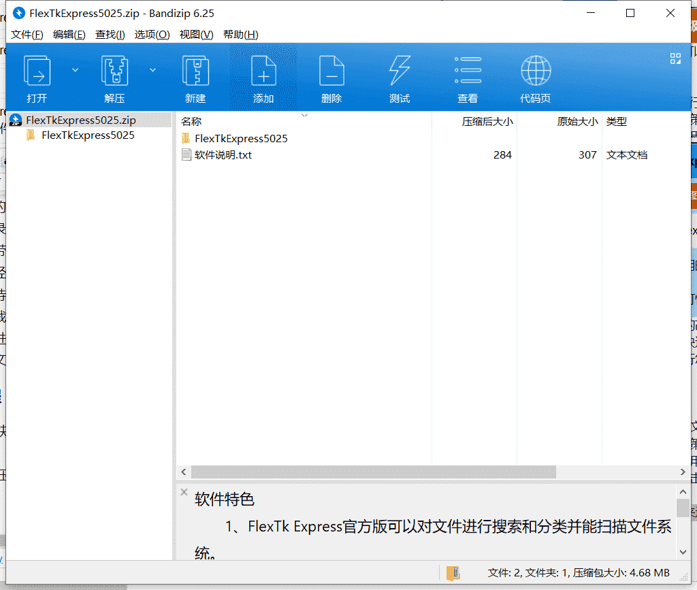Screen dimensions: 697x590
Task: Click the Bandizip title bar app icon
Action: click(19, 14)
